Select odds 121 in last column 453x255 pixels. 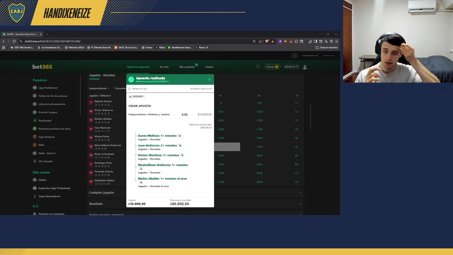click(x=296, y=182)
